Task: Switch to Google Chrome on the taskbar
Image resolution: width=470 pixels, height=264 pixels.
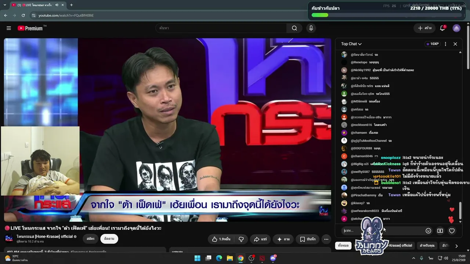Action: pos(241,258)
